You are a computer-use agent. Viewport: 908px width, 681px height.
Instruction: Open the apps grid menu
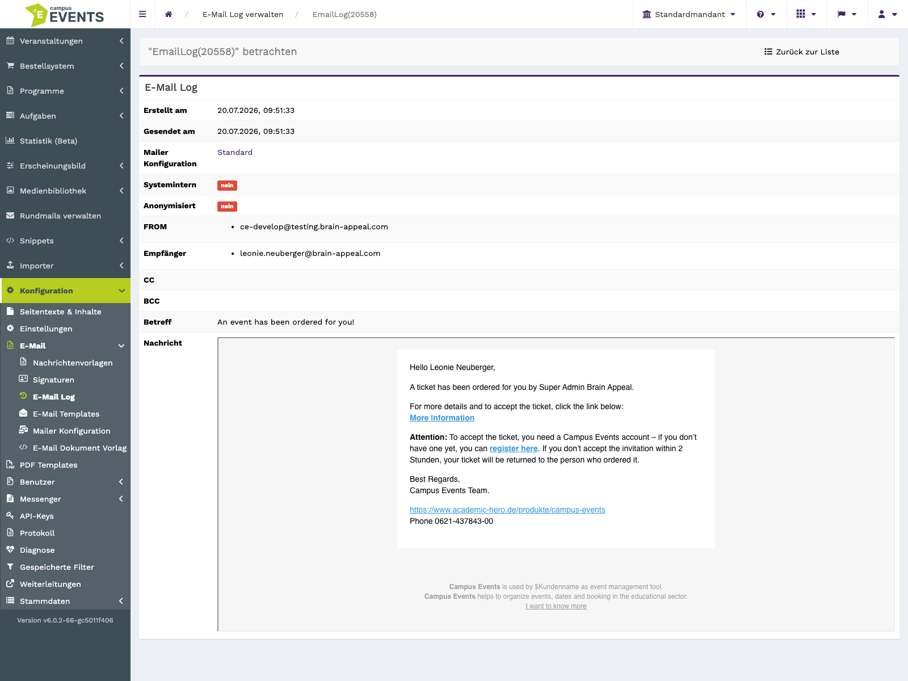[x=806, y=14]
